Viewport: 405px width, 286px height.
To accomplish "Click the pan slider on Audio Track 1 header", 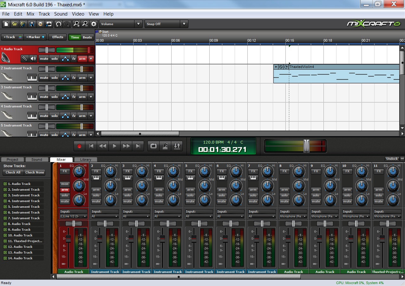I will point(47,50).
